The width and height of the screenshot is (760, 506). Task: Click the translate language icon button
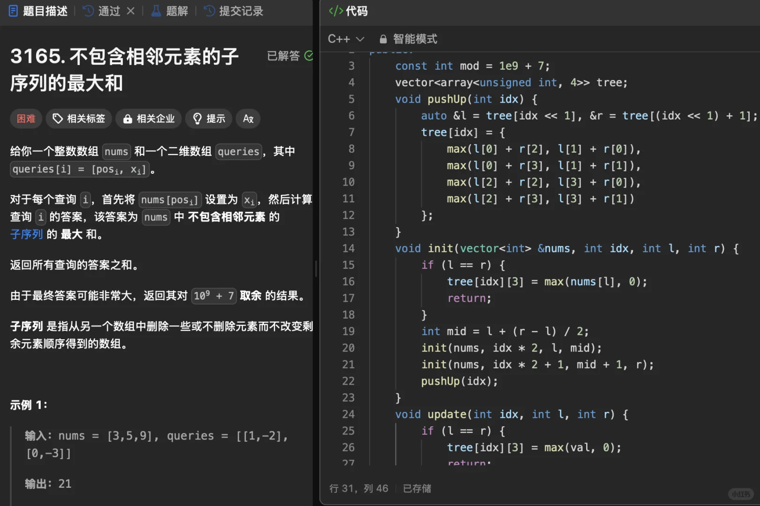tap(248, 119)
